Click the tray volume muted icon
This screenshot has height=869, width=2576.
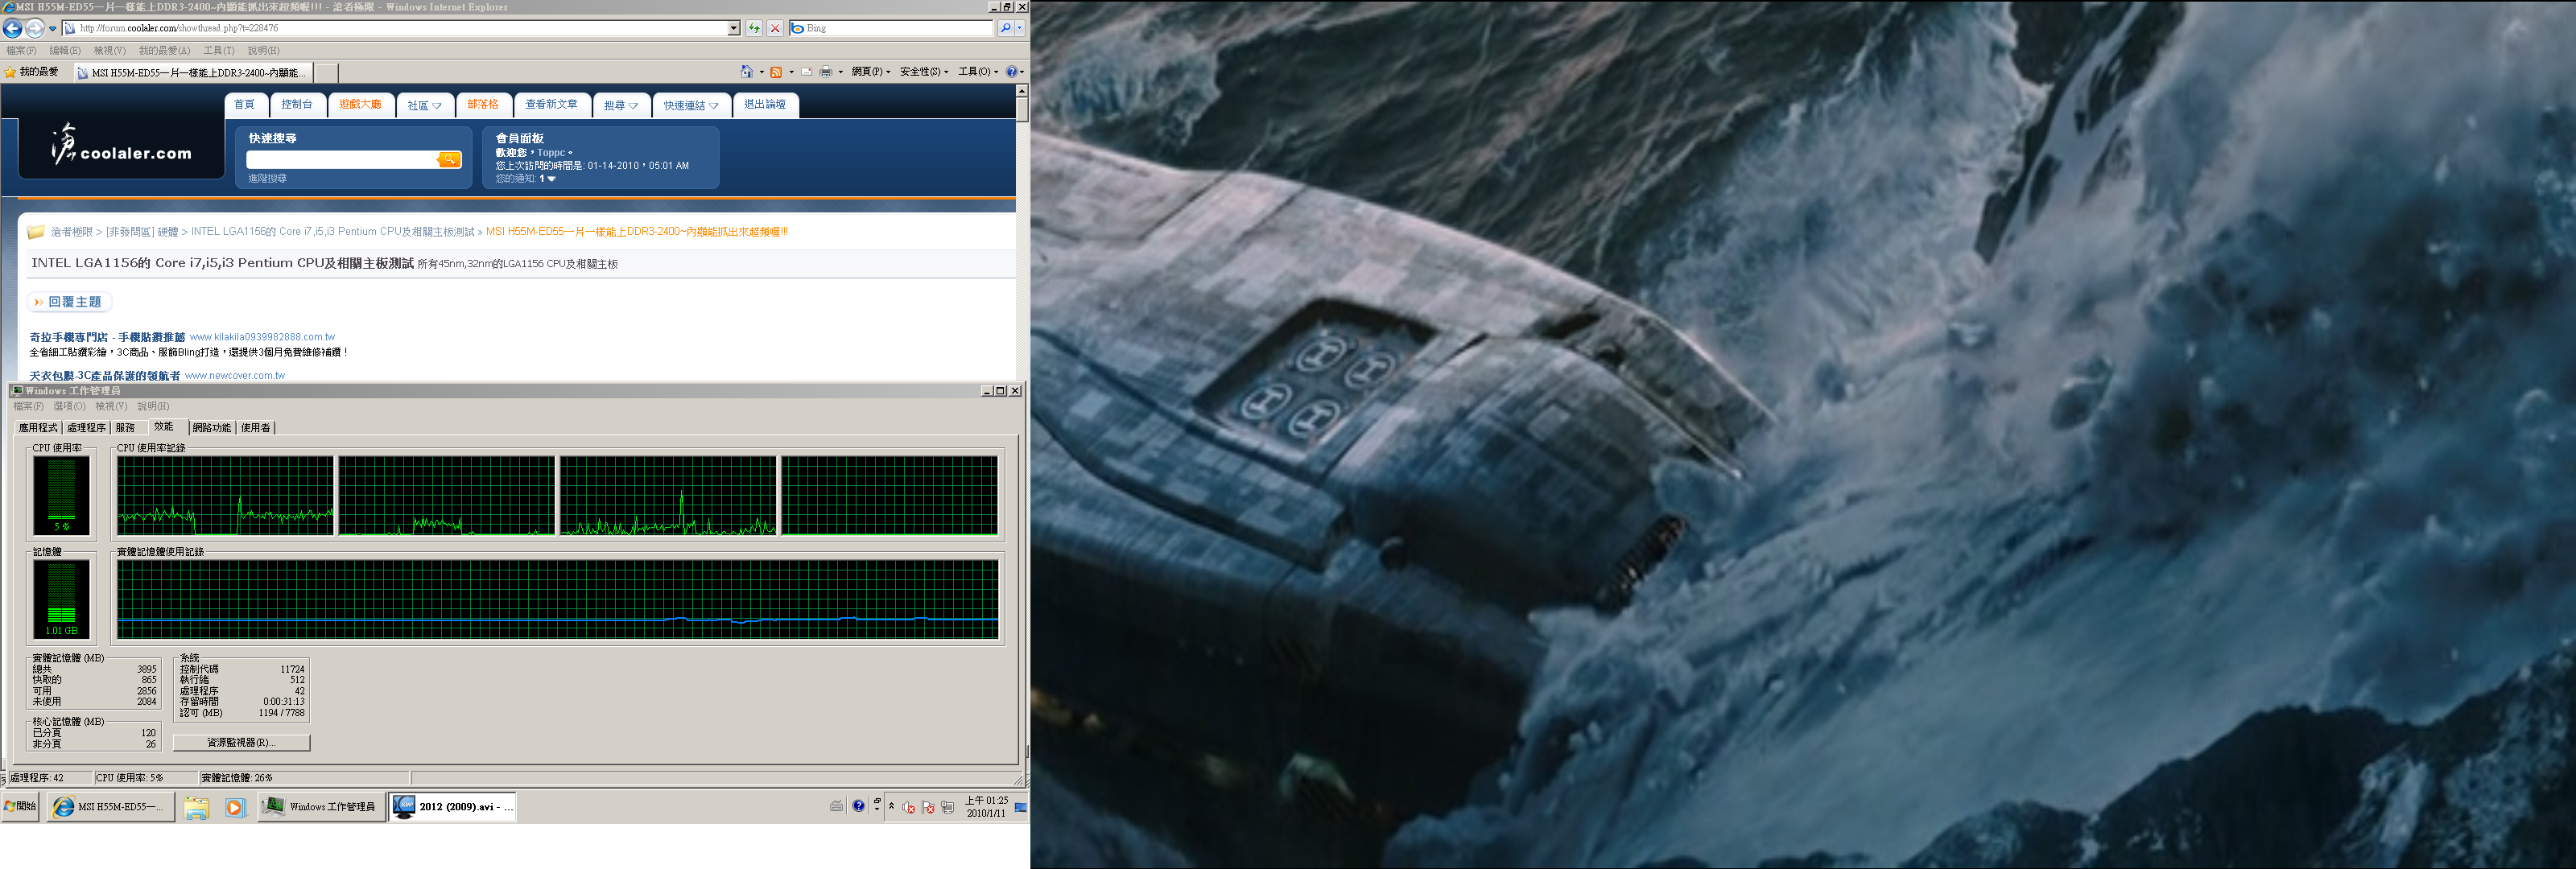(909, 807)
